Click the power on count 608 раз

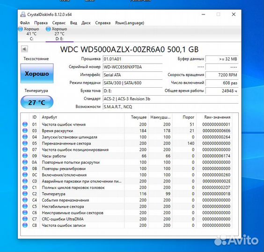[222, 83]
